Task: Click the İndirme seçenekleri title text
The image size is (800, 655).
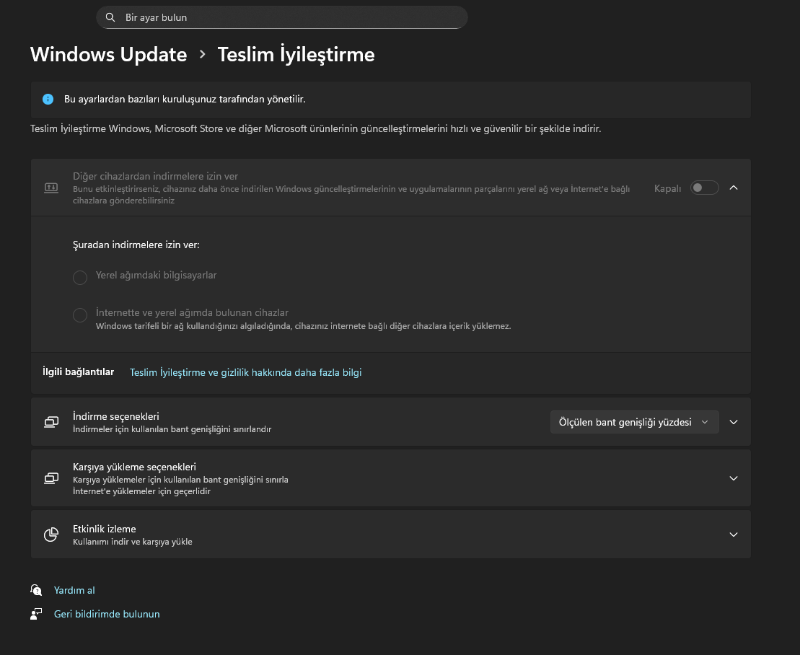Action: pyautogui.click(x=116, y=416)
